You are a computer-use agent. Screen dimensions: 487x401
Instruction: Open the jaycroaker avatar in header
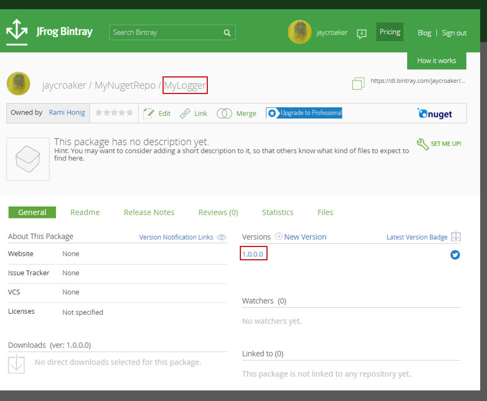[x=300, y=32]
